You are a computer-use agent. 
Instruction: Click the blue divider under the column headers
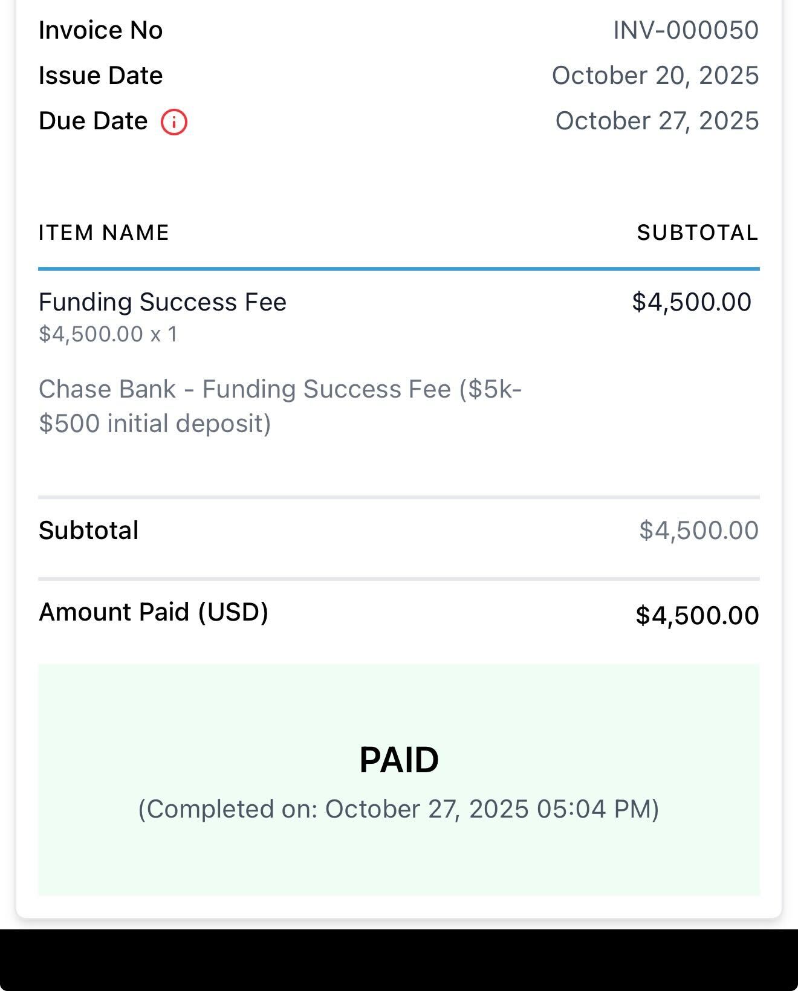398,268
